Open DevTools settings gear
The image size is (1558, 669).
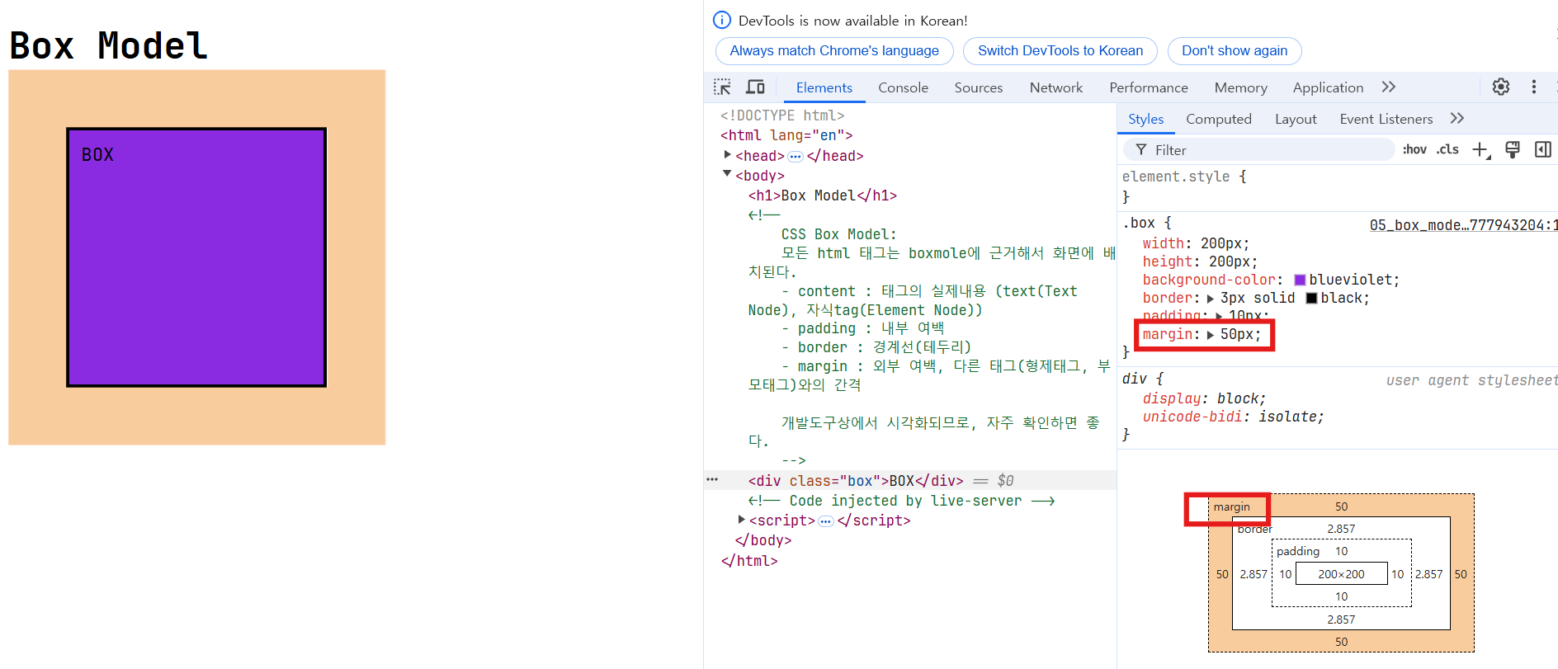point(1501,87)
